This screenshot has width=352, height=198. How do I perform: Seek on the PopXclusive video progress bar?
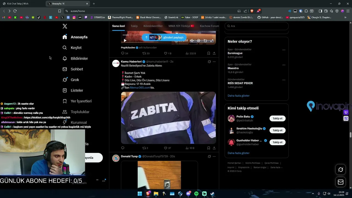coord(168,35)
